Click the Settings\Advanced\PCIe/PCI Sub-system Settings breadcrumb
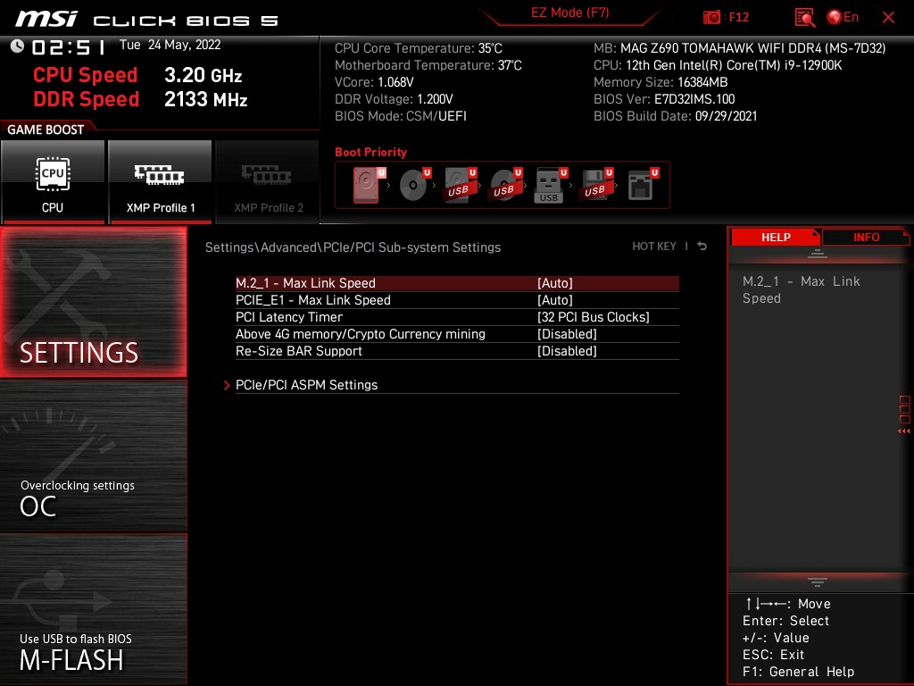 point(353,247)
